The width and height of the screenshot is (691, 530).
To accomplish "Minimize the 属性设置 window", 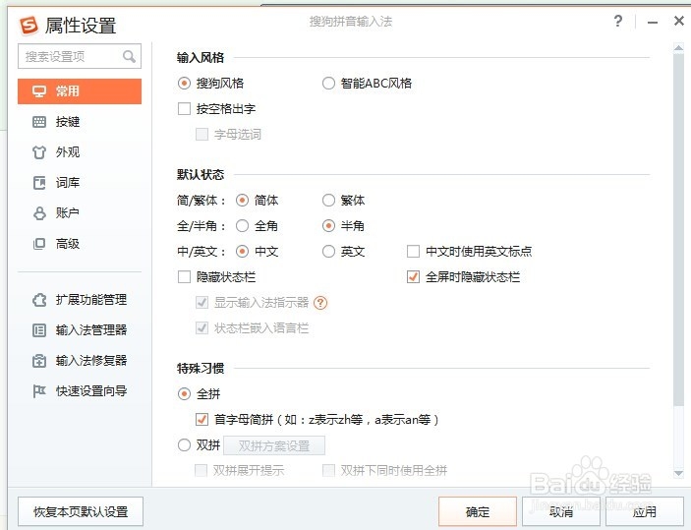I will click(653, 22).
